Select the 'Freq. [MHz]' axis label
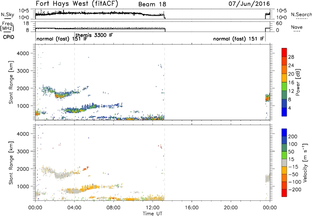 [7, 27]
